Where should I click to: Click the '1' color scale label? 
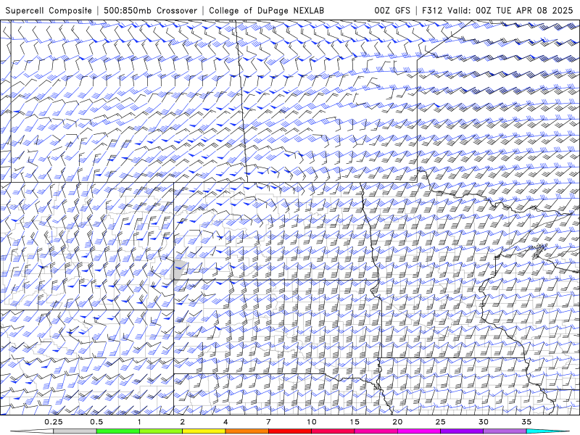(x=139, y=422)
